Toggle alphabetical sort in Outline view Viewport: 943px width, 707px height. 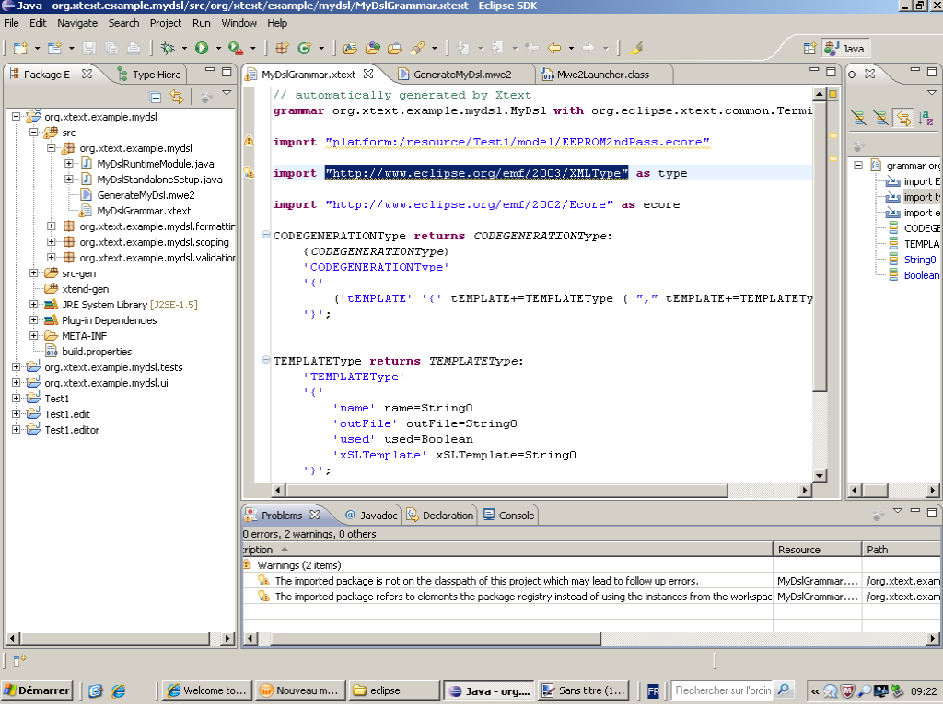coord(926,118)
